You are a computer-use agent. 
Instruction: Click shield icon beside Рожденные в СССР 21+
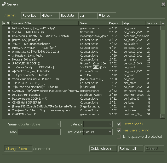[x=9, y=99]
